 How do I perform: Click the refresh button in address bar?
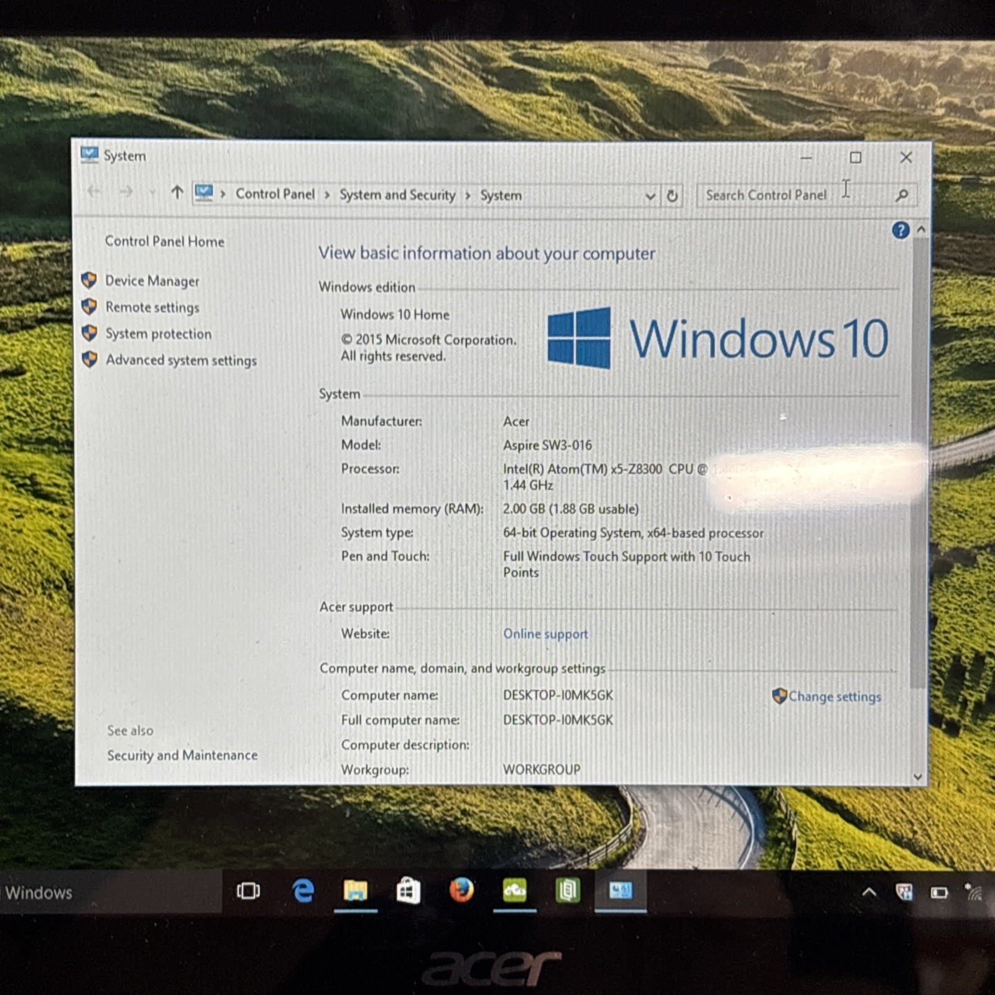tap(672, 196)
